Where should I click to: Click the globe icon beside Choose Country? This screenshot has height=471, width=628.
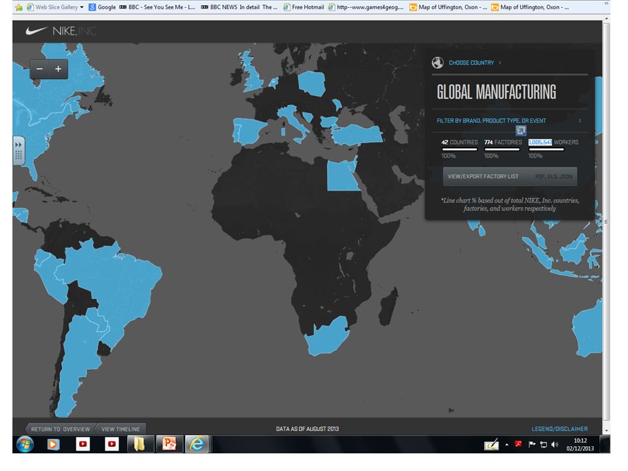click(x=438, y=63)
